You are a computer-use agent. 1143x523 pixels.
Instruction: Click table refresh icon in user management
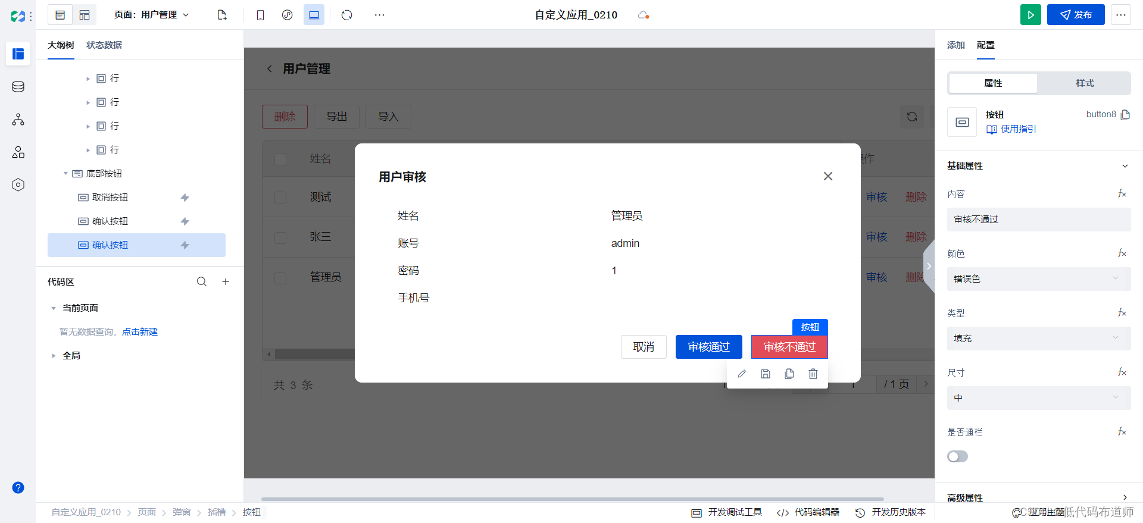point(912,117)
